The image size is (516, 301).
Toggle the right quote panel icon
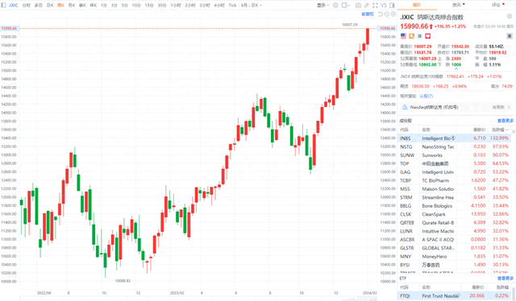(392, 6)
